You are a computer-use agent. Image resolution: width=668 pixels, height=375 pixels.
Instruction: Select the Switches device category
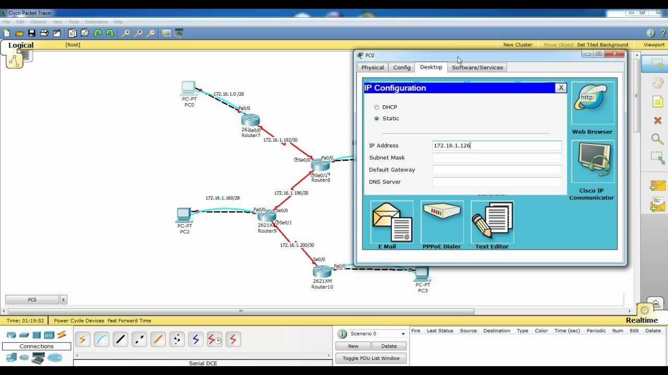click(x=24, y=335)
